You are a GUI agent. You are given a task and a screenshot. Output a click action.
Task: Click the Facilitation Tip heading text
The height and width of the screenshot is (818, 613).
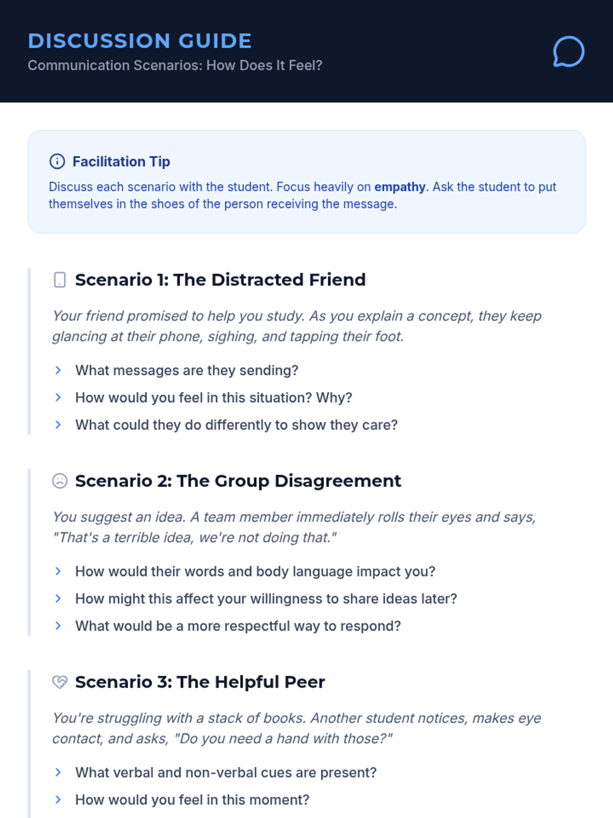pyautogui.click(x=121, y=162)
